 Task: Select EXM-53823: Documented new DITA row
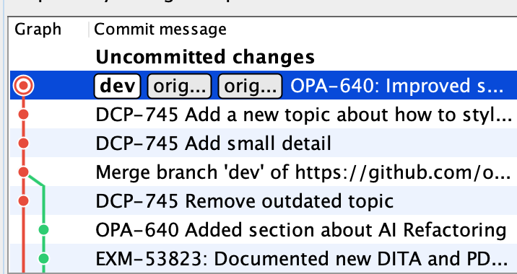[264, 258]
